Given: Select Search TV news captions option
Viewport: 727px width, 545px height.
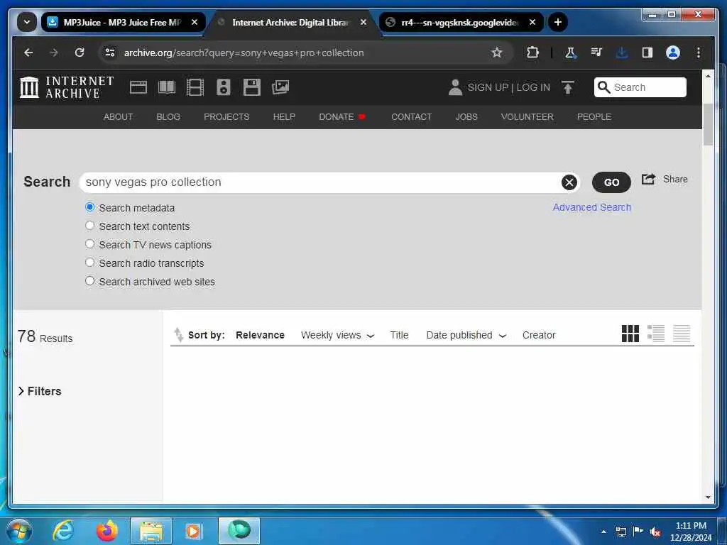Looking at the screenshot, I should pyautogui.click(x=90, y=244).
